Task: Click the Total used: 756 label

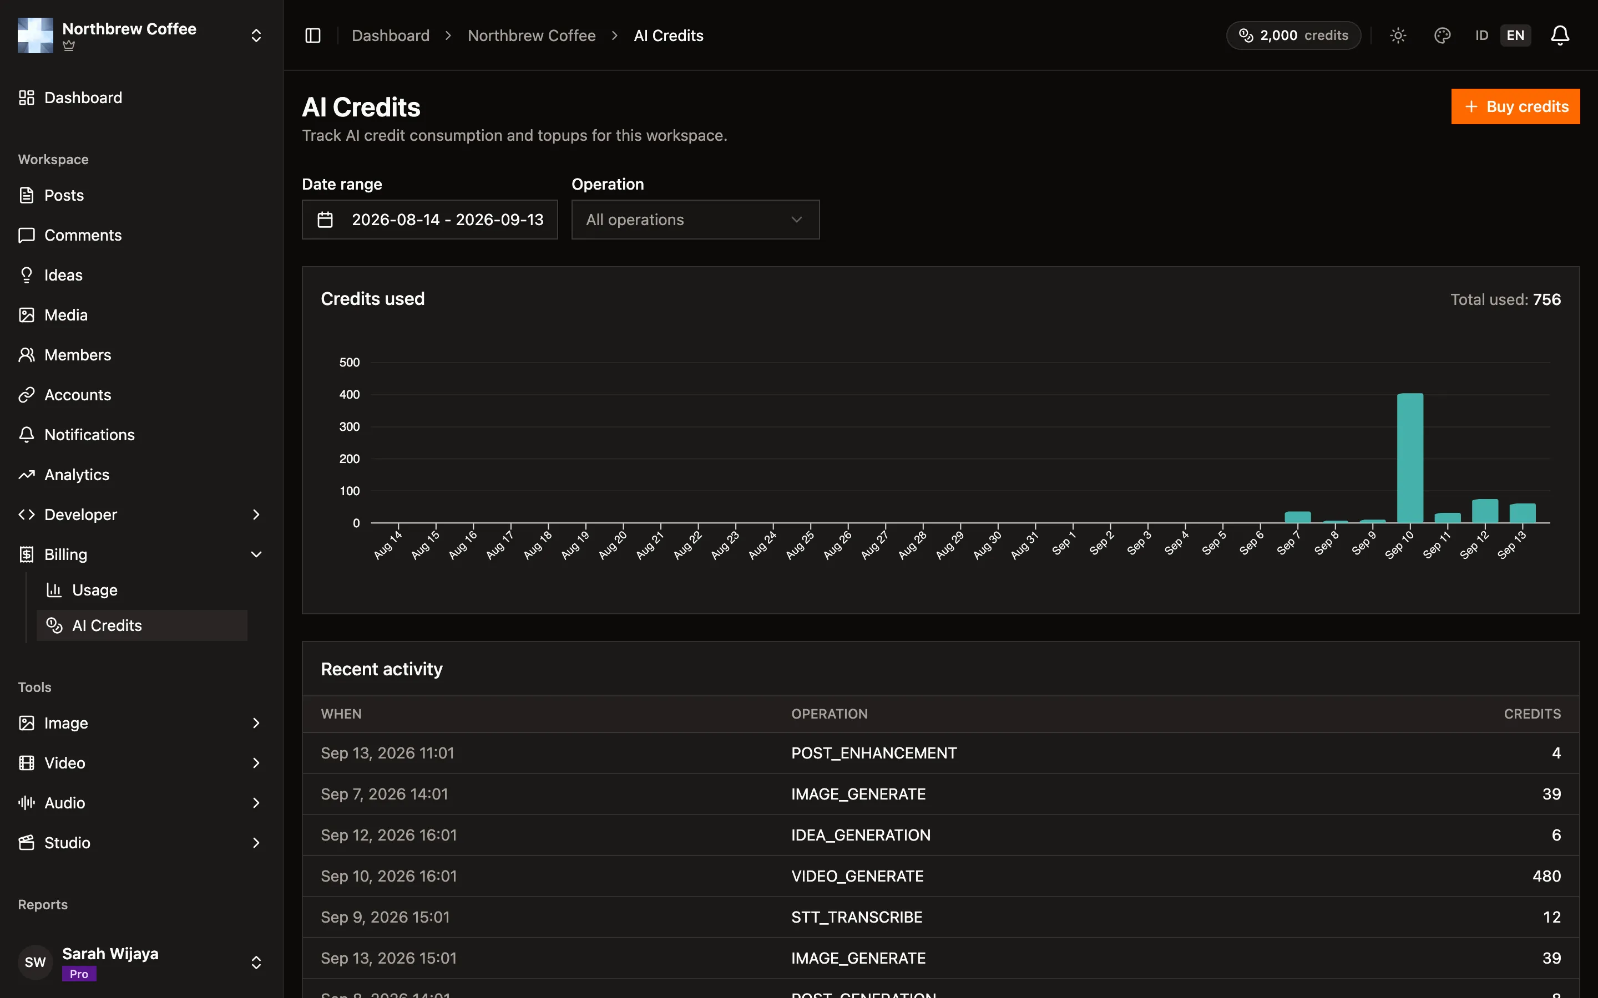Action: 1505,299
